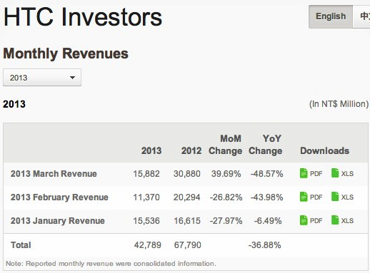Open the 2013 year dropdown

coord(42,78)
